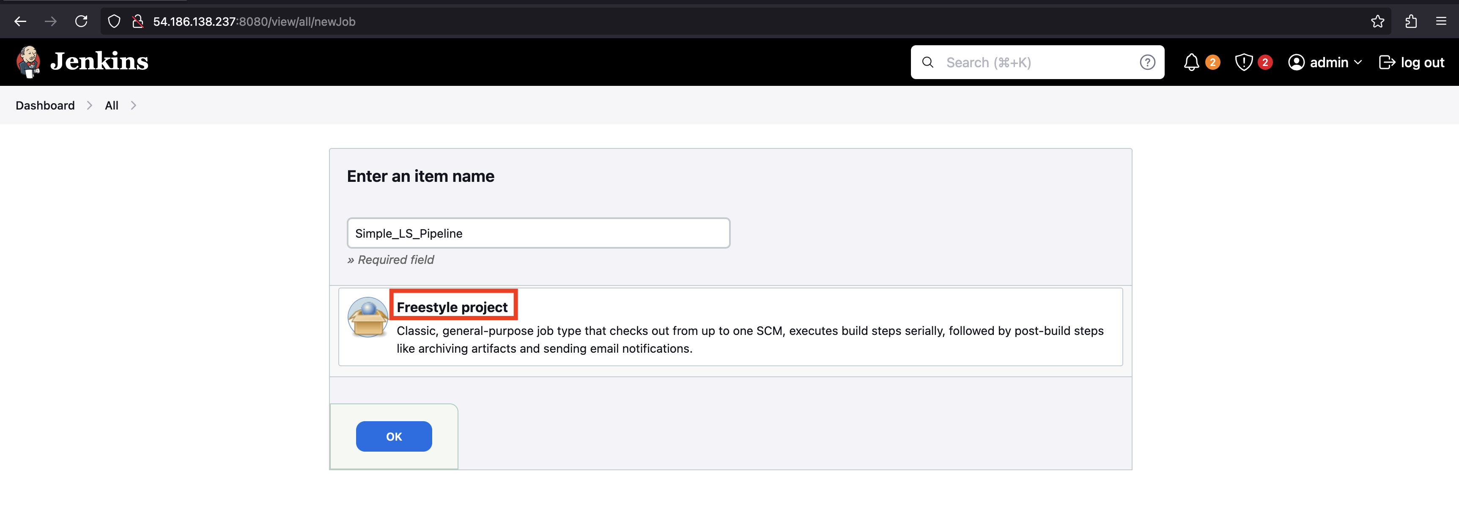The width and height of the screenshot is (1459, 521).
Task: Open the browser hamburger menu
Action: point(1441,22)
